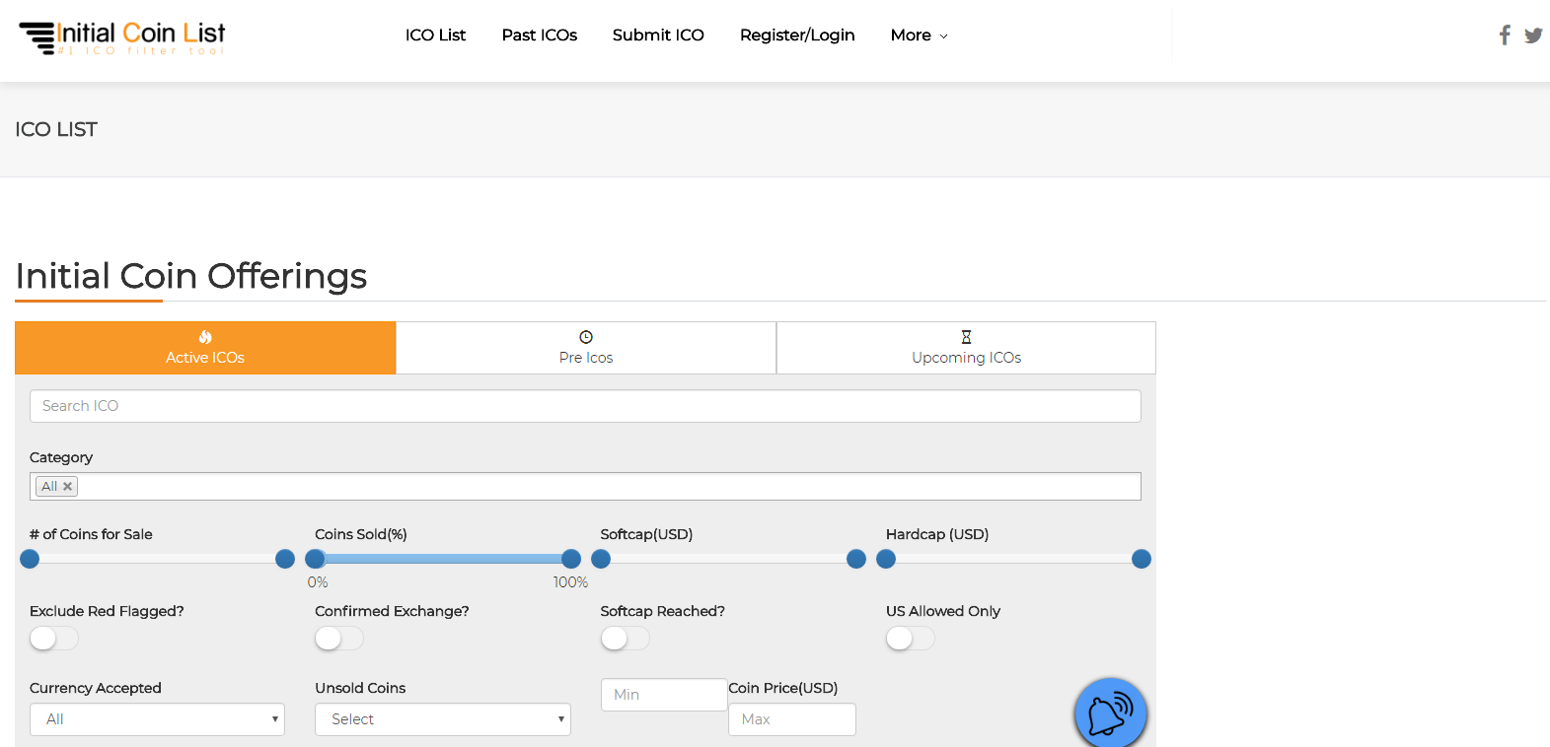Viewport: 1550px width, 747px height.
Task: Toggle Exclude Red Flagged switch
Action: [x=54, y=639]
